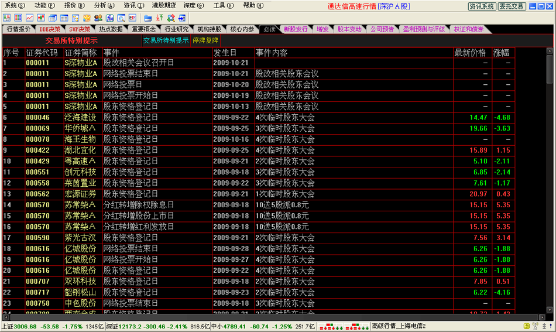Open the ETF toolbar icon

tap(132, 18)
